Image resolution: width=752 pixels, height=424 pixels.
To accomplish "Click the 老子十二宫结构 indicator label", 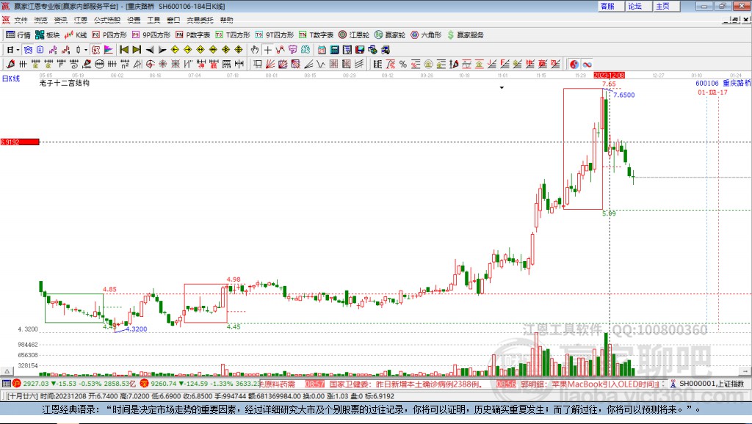I will pos(65,84).
